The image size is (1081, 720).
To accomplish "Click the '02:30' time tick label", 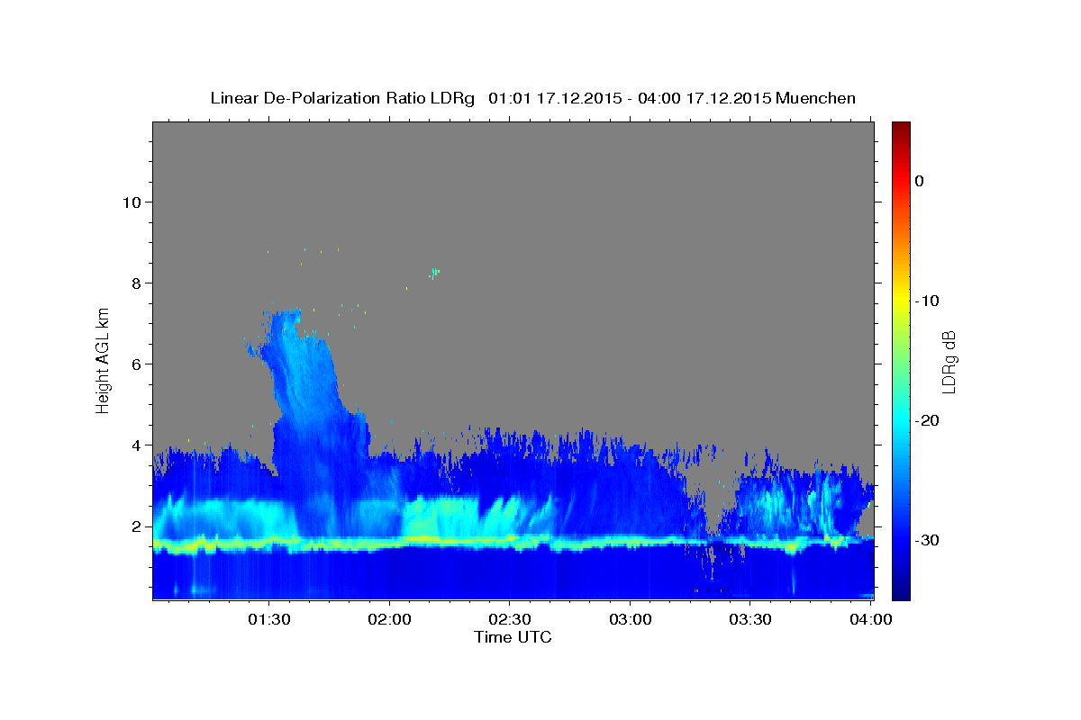I will point(509,620).
